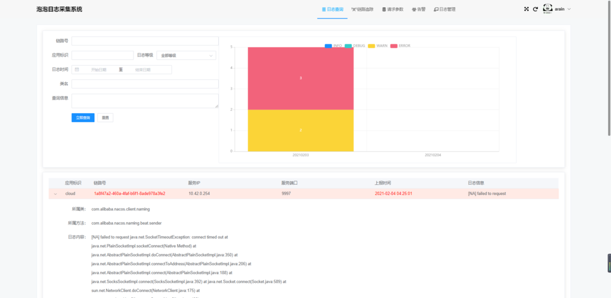Focus the 应用标识 input field

coord(103,55)
